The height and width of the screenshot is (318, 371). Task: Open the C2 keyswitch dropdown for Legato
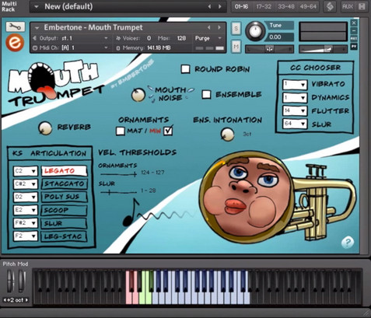tap(26, 171)
